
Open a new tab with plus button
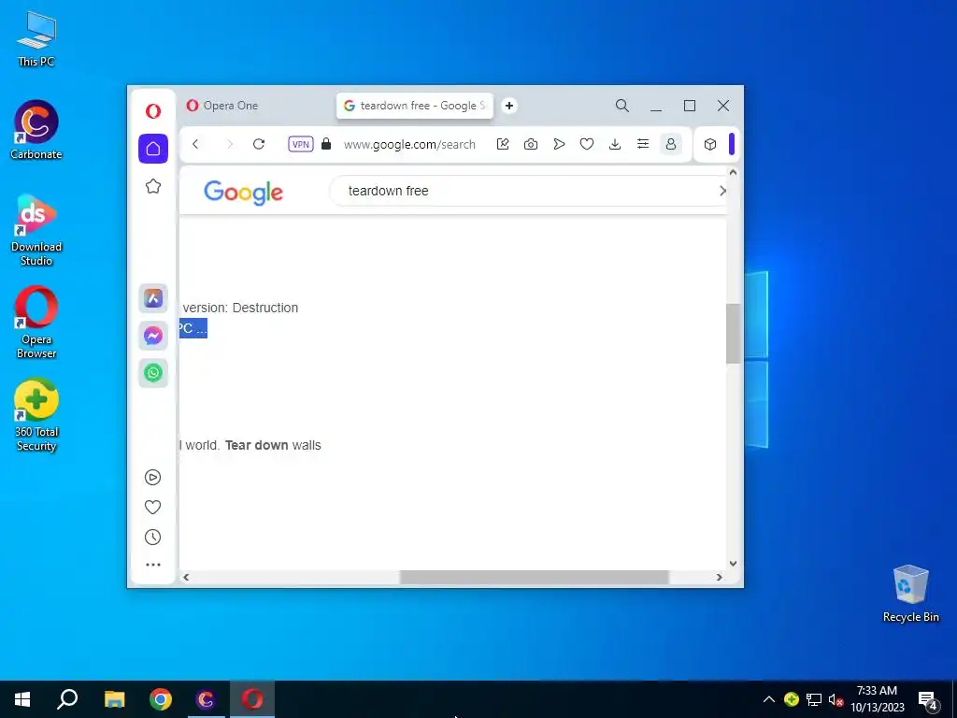tap(509, 106)
